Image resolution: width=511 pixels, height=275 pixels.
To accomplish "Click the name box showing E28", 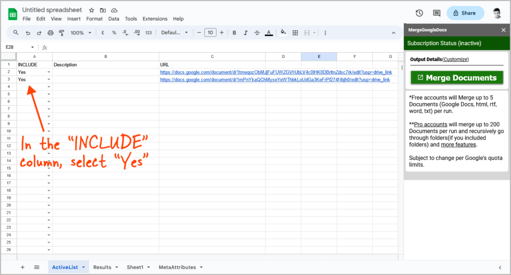I will tap(16, 47).
